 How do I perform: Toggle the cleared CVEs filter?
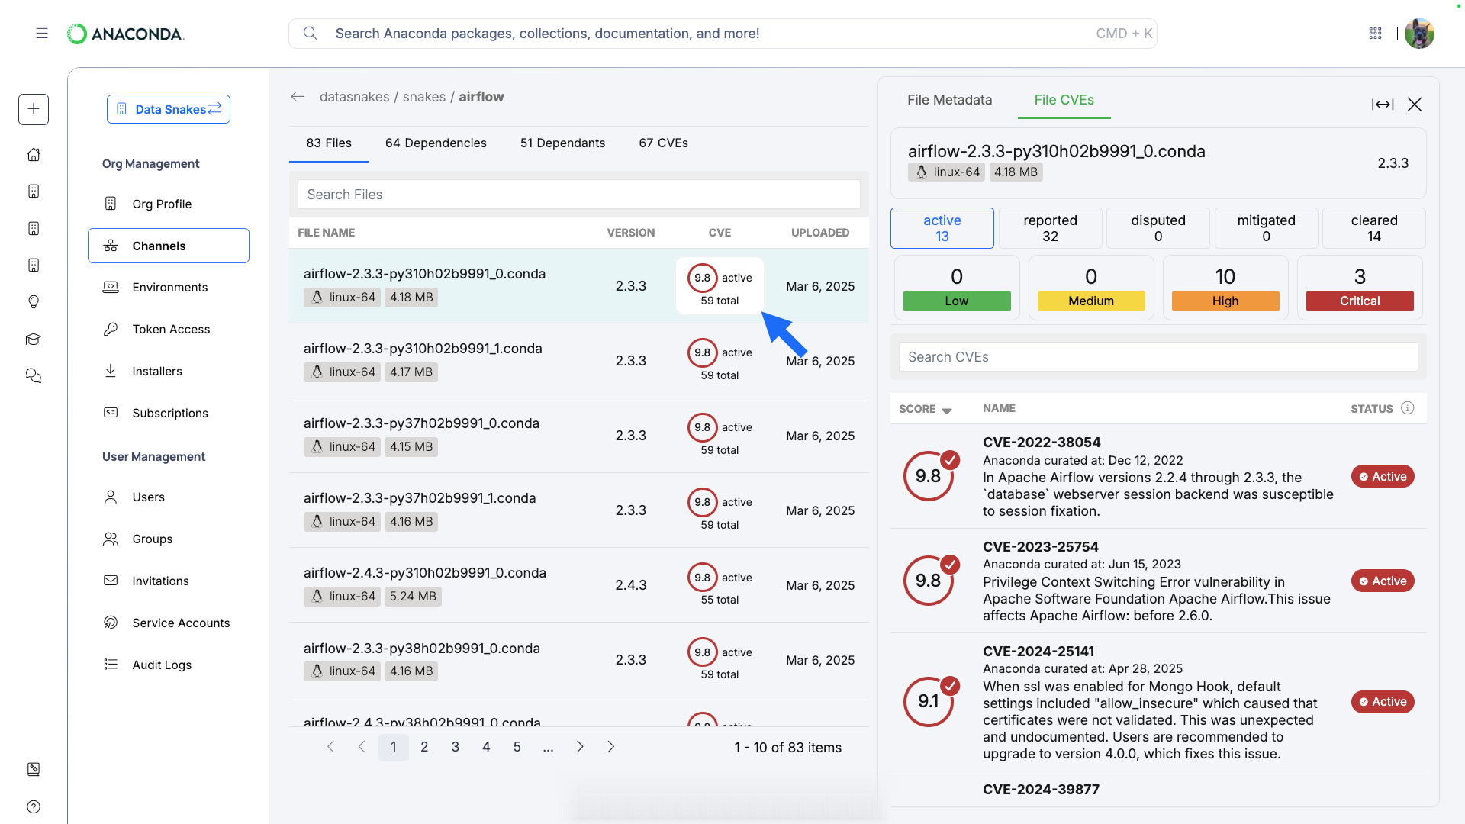pyautogui.click(x=1373, y=227)
